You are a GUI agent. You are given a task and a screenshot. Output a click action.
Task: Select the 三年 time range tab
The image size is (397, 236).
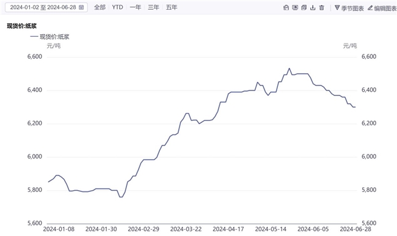[x=153, y=7]
